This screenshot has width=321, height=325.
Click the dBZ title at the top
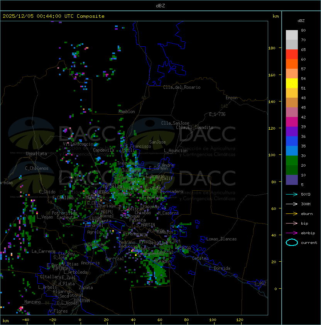pos(160,5)
